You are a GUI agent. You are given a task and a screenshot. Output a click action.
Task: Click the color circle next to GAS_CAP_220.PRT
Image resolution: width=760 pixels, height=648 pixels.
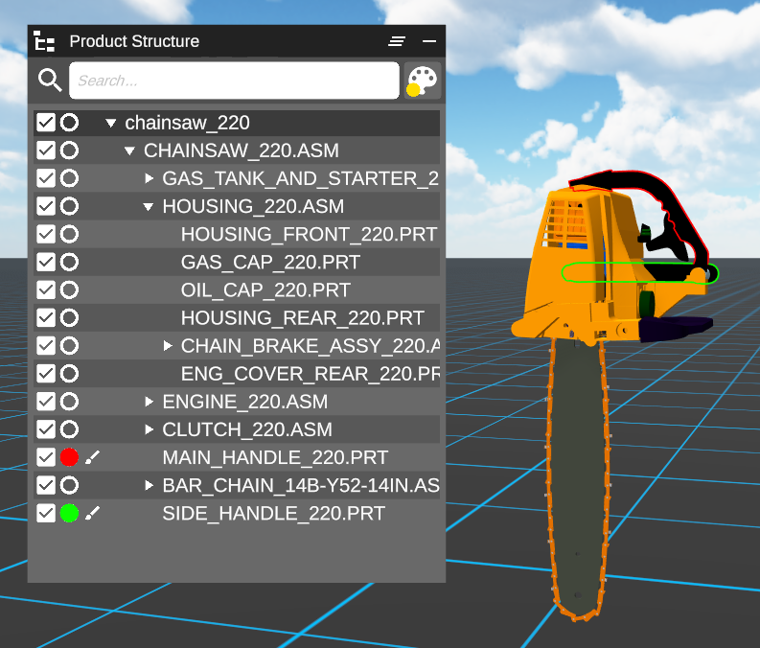69,262
